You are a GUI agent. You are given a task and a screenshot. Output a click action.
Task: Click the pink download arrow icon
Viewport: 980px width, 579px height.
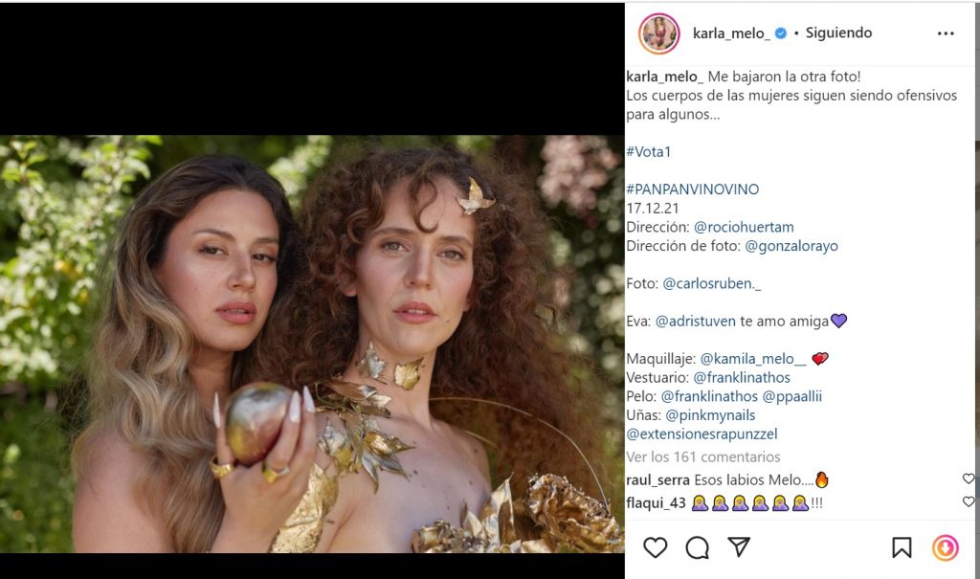(945, 547)
